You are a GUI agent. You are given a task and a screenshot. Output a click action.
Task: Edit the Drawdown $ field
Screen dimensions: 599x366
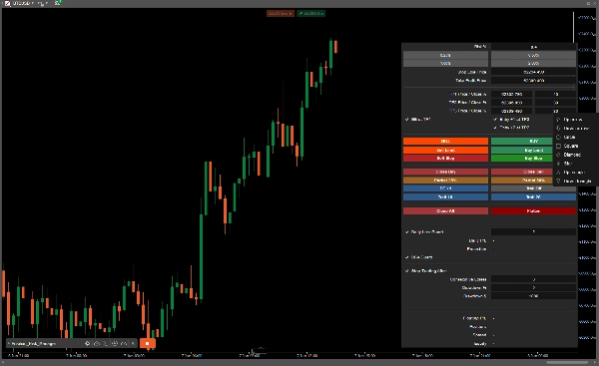click(533, 296)
